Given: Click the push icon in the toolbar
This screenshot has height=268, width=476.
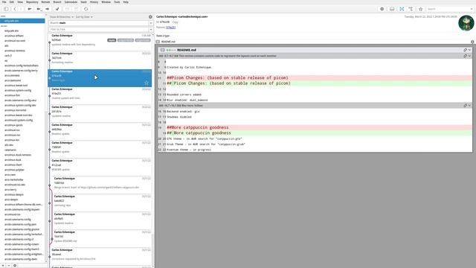Looking at the screenshot, I should pyautogui.click(x=48, y=9).
